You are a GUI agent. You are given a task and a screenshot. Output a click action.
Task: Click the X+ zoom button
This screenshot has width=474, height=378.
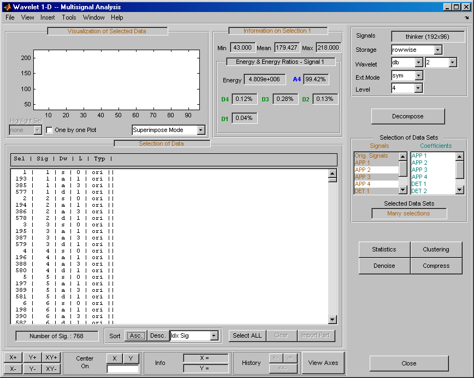pyautogui.click(x=13, y=357)
